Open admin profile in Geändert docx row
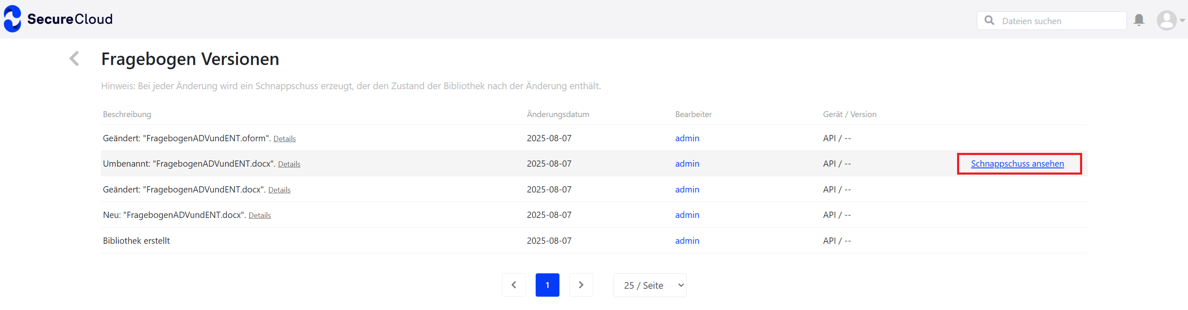 687,190
